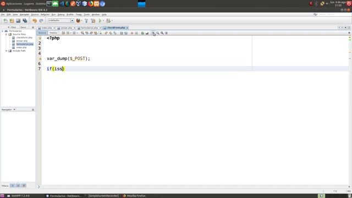Switch to the formularios.php editor tab

(x=89, y=28)
